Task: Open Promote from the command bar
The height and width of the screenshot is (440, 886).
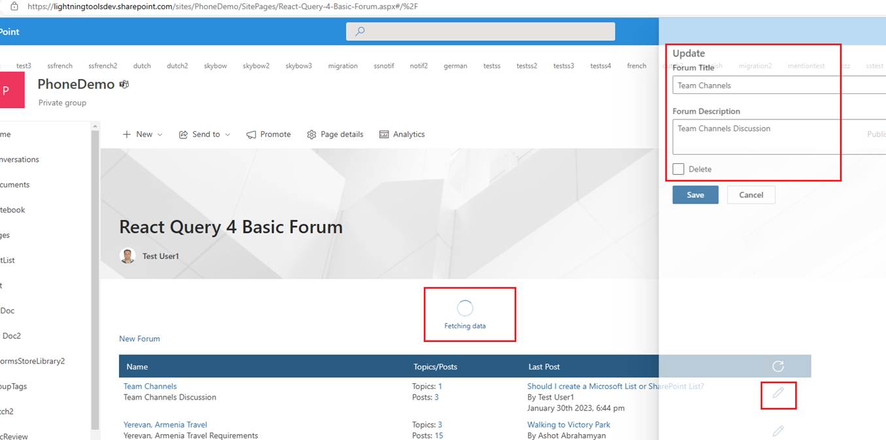Action: pos(268,134)
